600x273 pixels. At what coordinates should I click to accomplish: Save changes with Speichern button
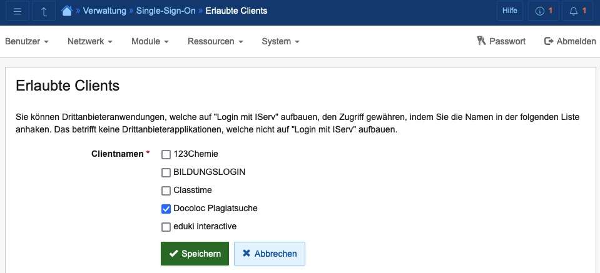coord(195,254)
